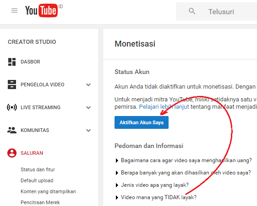257x206 pixels.
Task: Open the KOMUNITAS section
Action: tap(35, 130)
